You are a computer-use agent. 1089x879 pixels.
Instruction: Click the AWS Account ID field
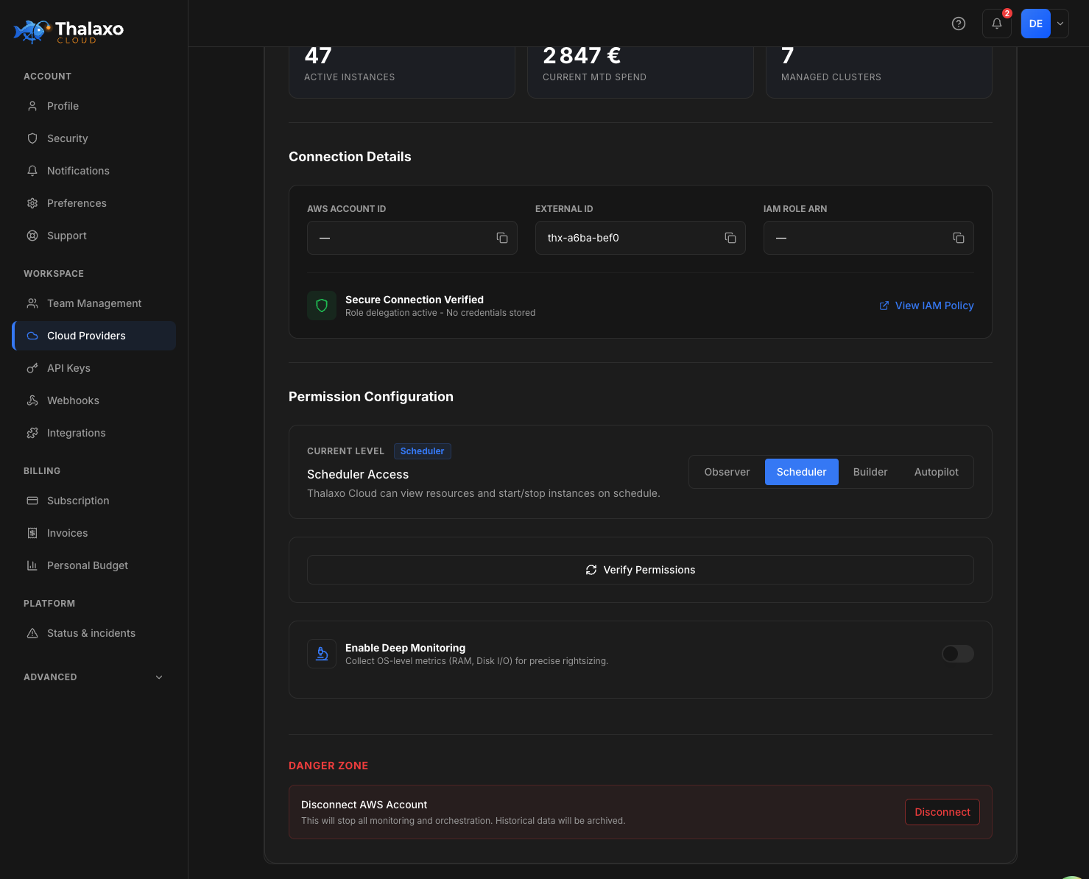point(412,238)
